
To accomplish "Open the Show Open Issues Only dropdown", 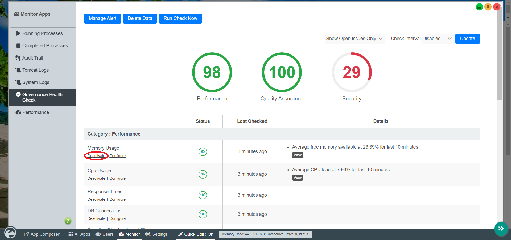I will [x=355, y=39].
